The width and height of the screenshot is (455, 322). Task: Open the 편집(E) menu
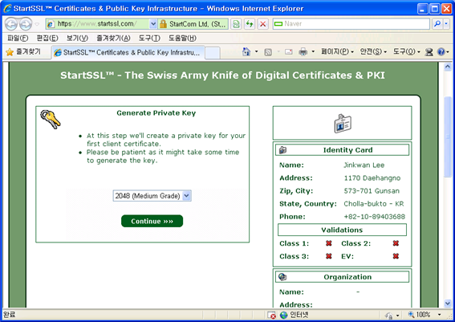pyautogui.click(x=47, y=38)
